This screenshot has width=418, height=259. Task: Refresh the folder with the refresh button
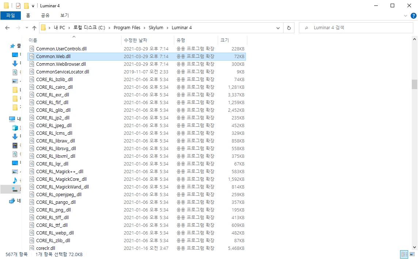pos(289,28)
